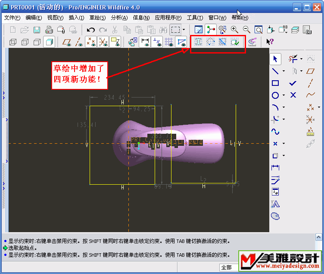Expand the Point tool flyout arrow
324x274 pixels.
point(283,143)
